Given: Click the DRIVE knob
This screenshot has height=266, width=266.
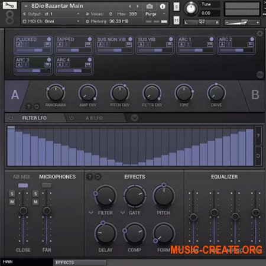Looking at the screenshot, I should [x=216, y=93].
